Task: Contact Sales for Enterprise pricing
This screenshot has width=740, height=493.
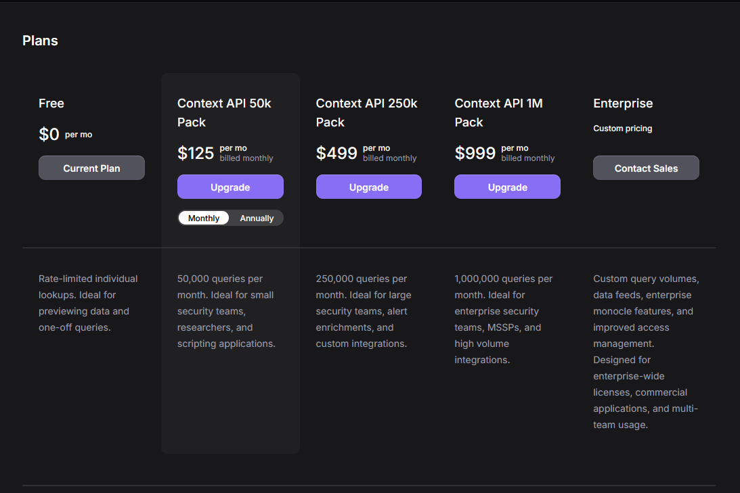Action: (646, 168)
